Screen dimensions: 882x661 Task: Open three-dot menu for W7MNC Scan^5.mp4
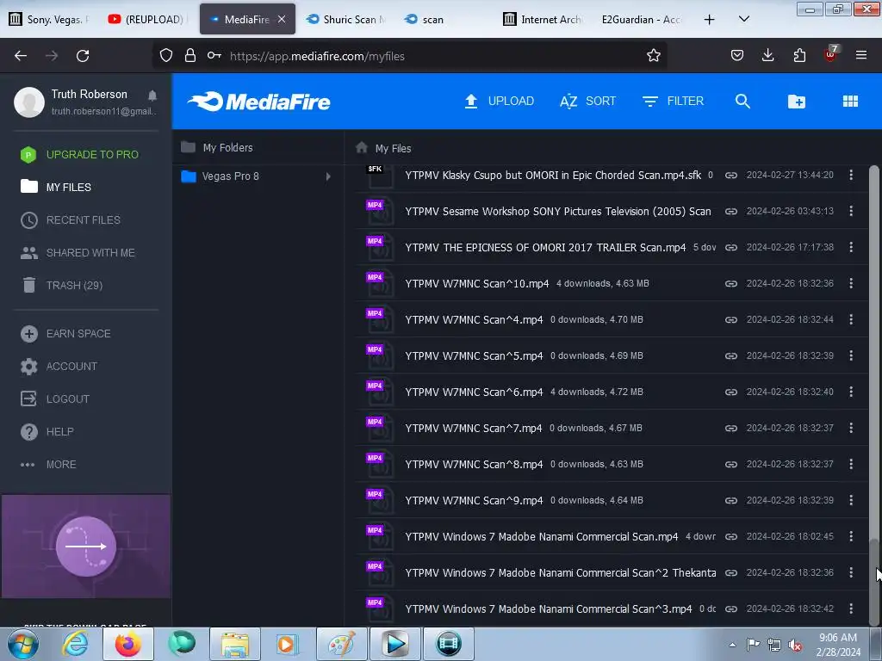tap(851, 355)
